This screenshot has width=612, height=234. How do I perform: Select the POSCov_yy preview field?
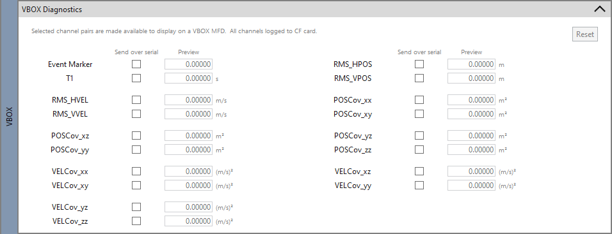(x=188, y=150)
